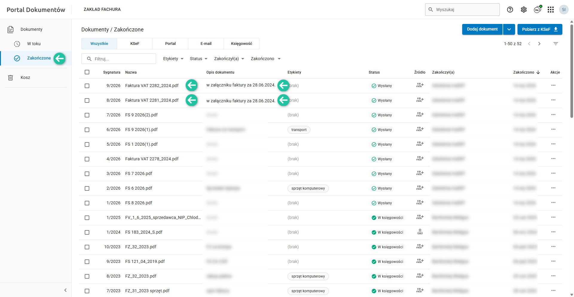Screen dimensions: 574x297
Task: Open the apps grid launcher icon
Action: pyautogui.click(x=551, y=10)
